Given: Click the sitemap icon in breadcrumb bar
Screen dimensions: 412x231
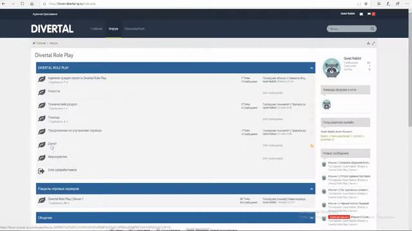Looking at the screenshot, I should pyautogui.click(x=368, y=43).
